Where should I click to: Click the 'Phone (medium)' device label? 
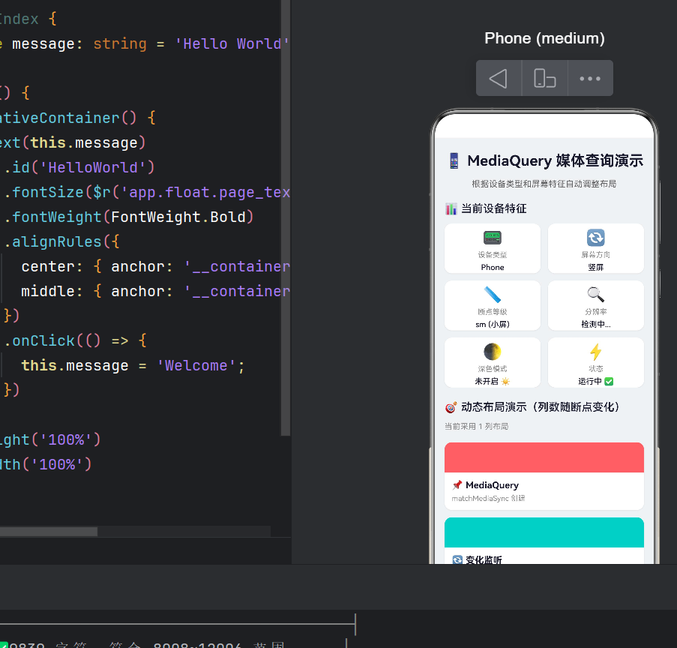coord(544,38)
